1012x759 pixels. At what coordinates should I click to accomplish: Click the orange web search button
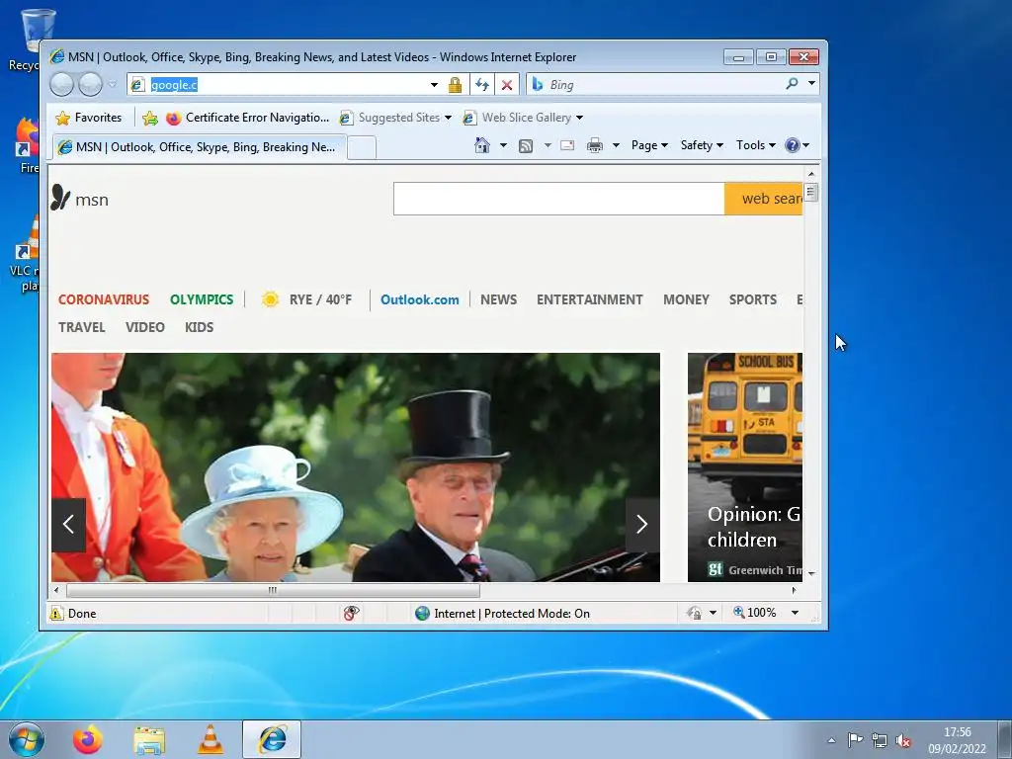pos(764,199)
